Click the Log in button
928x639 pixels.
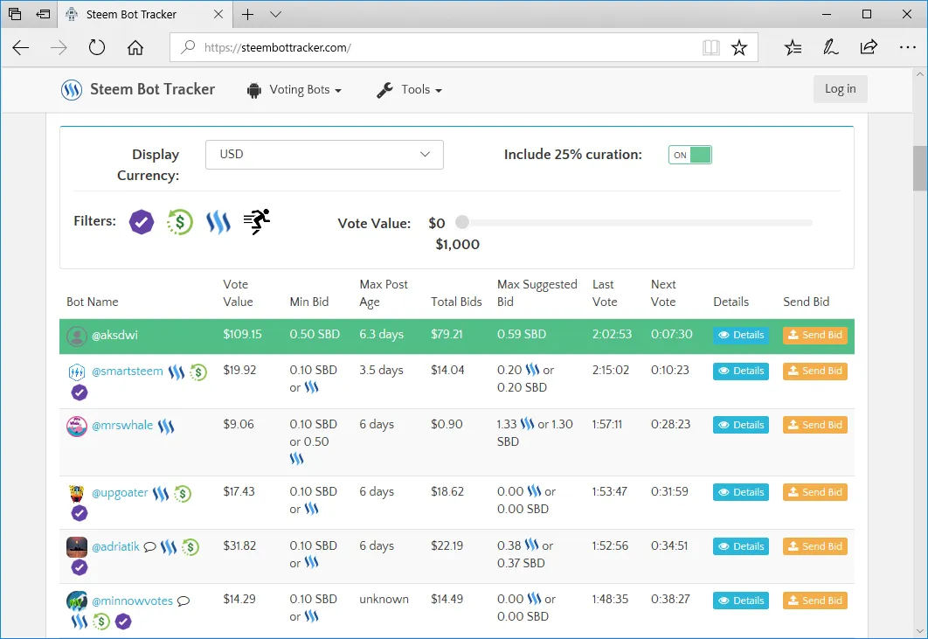841,89
